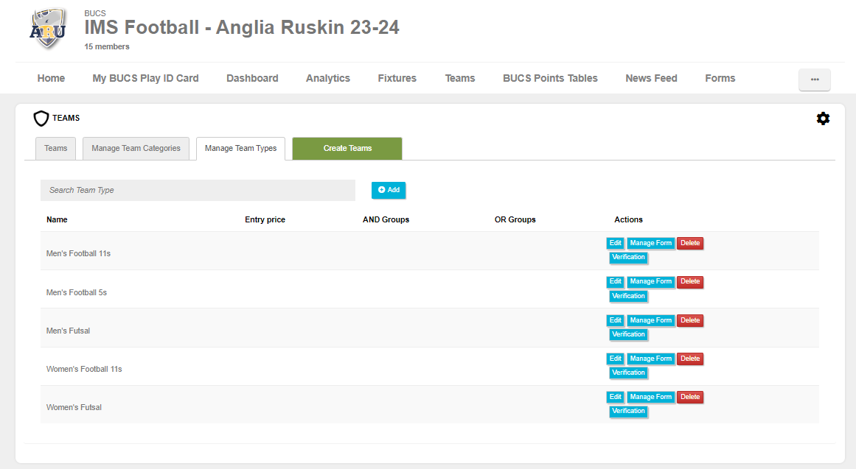Edit Men's Football 11s team type
Screen dimensions: 856x469
(615, 243)
